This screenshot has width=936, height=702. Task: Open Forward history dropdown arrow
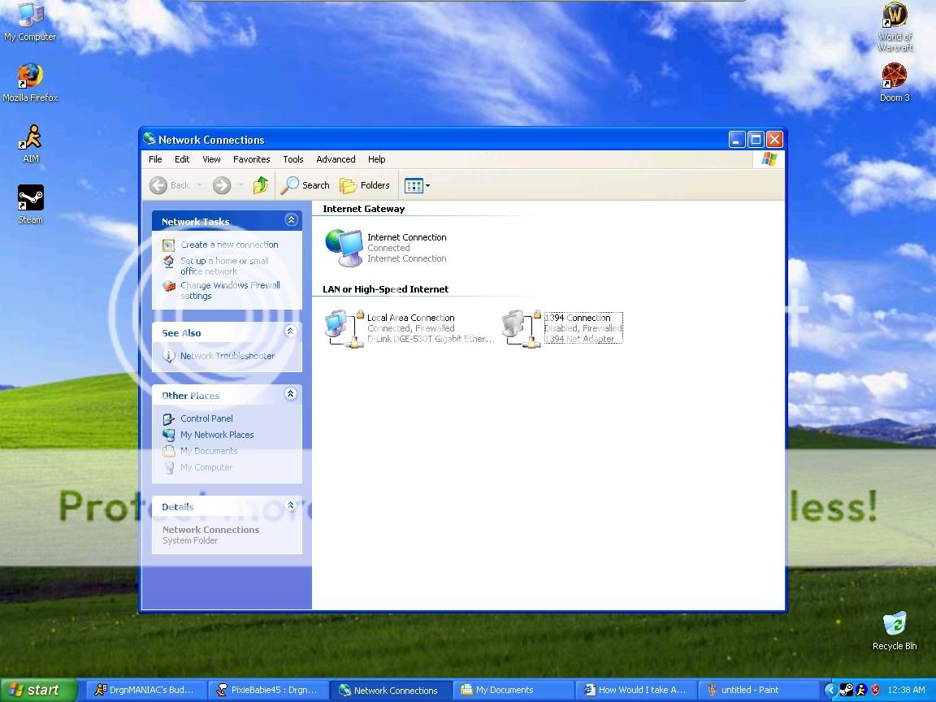(x=240, y=185)
